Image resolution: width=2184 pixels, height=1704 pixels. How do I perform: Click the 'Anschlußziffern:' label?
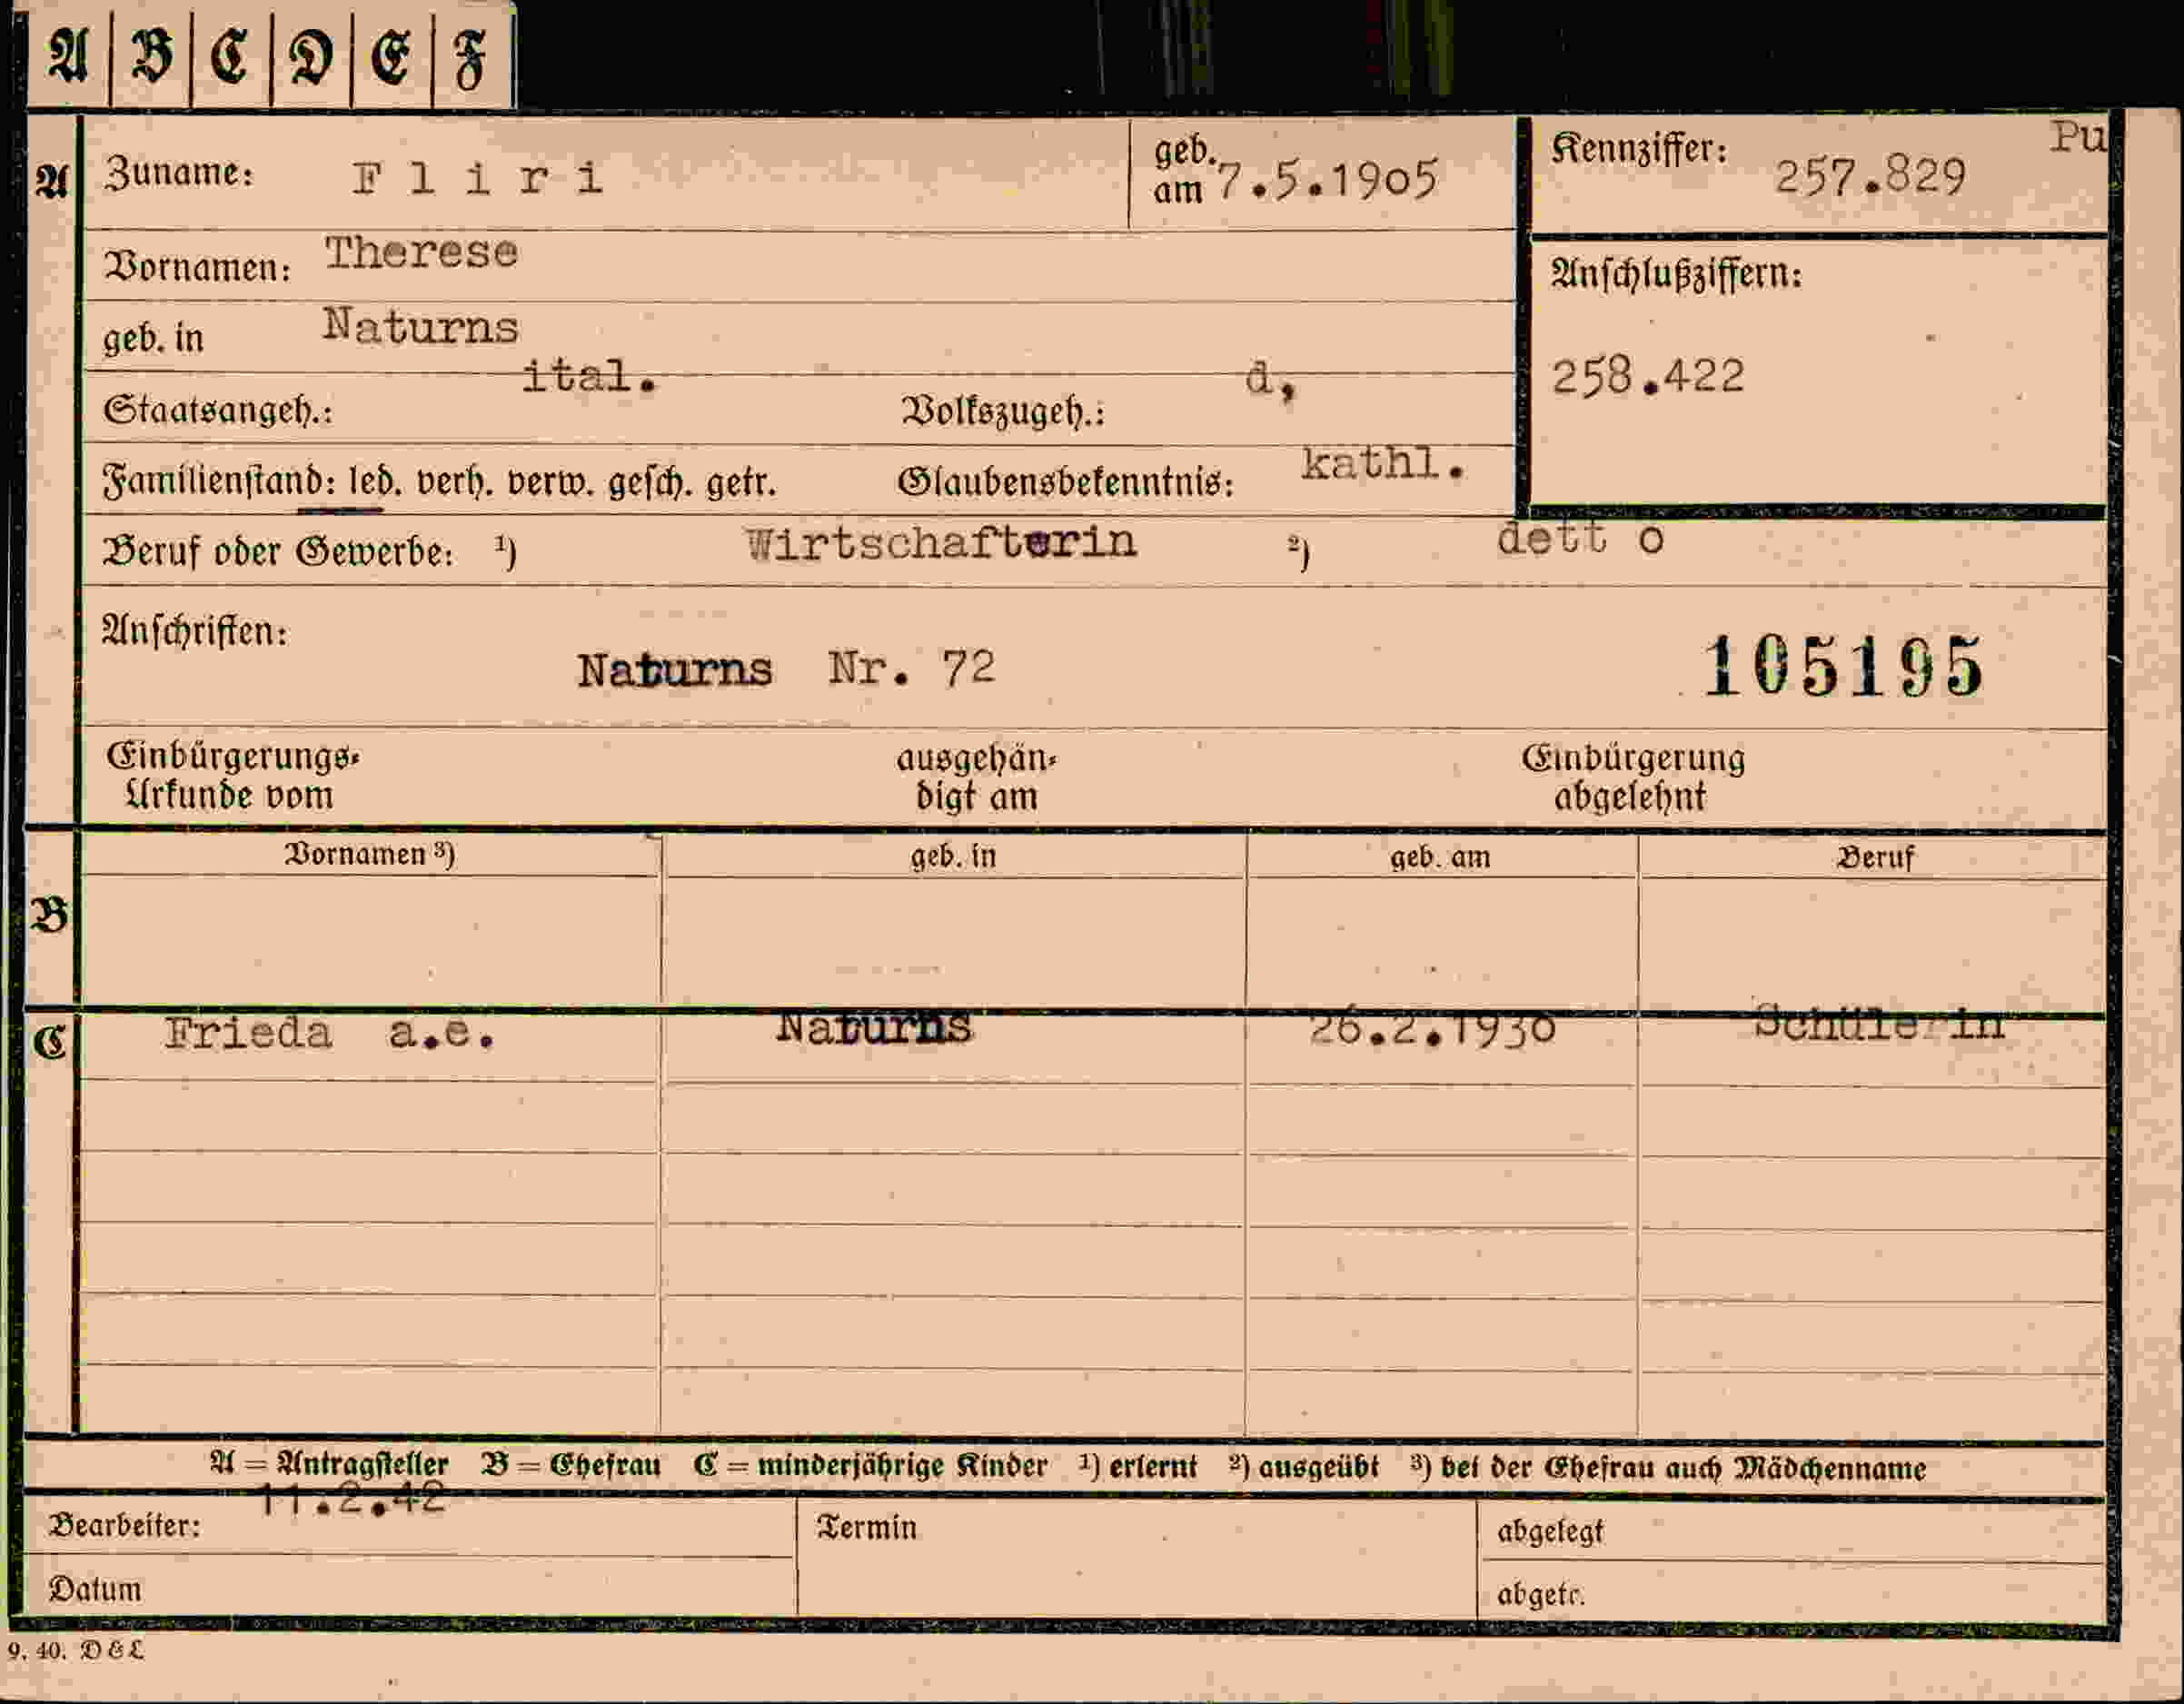pos(1676,273)
